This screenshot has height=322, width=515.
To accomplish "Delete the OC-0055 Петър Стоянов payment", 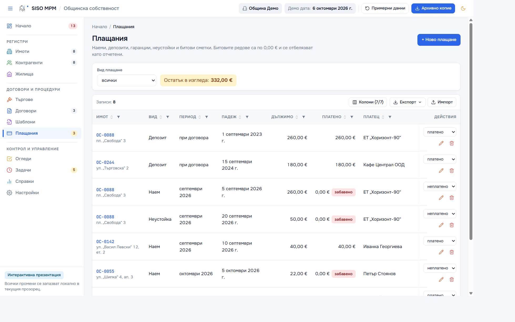I will [x=452, y=280].
